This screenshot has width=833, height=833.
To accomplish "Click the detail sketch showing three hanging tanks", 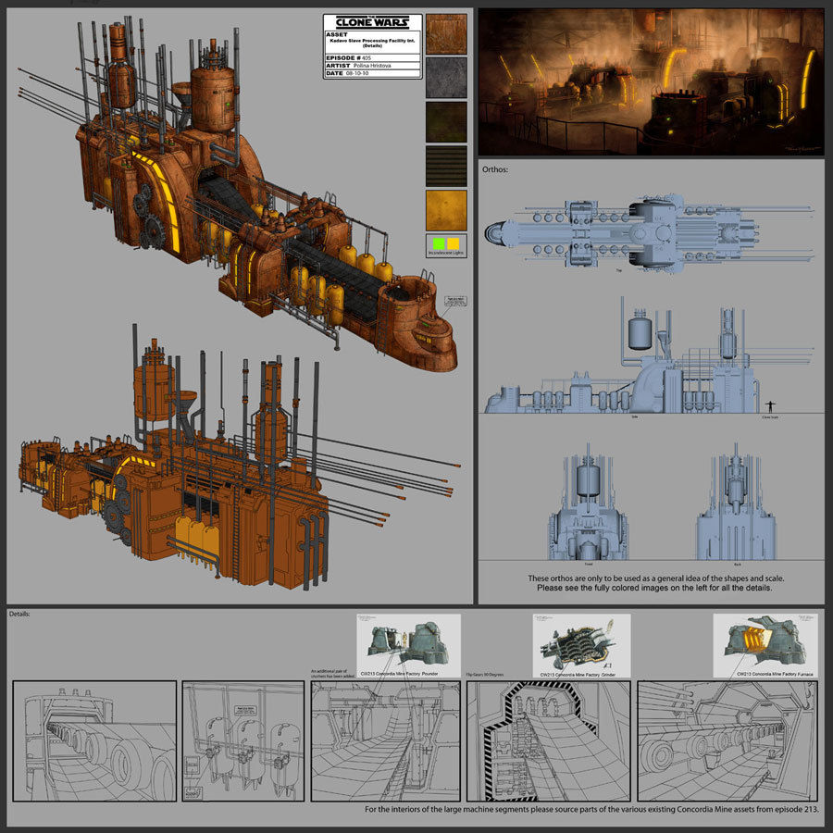I will [x=243, y=741].
